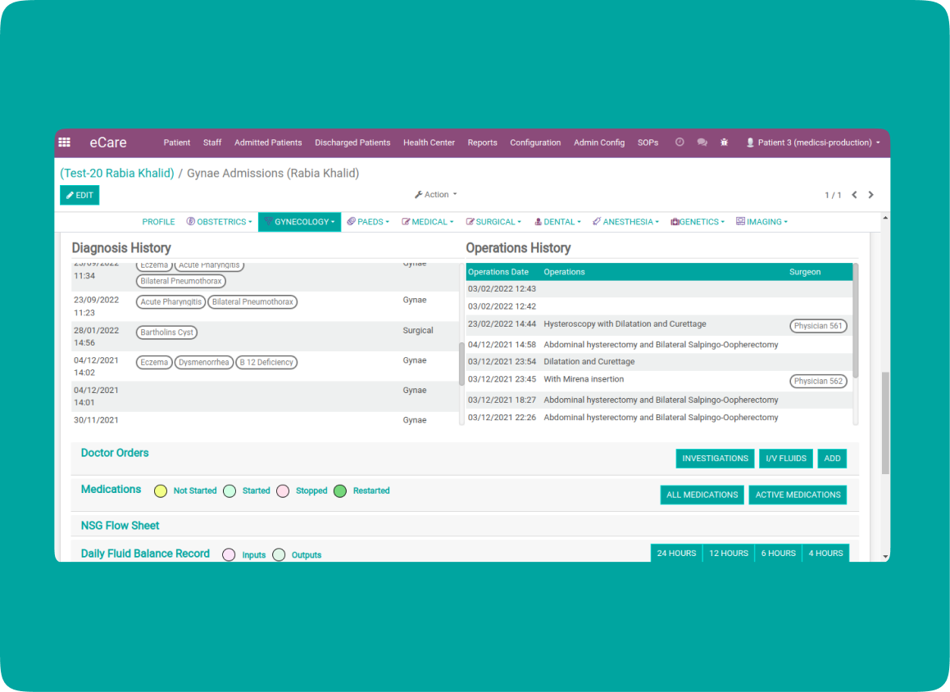
Task: Open the Admitted Patients menu
Action: 268,142
